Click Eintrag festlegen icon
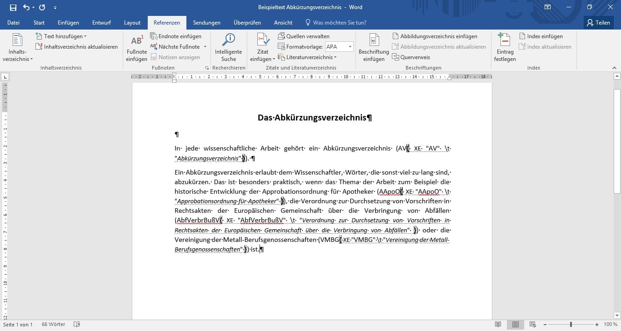Screen dimensions: 621x331 (505, 41)
